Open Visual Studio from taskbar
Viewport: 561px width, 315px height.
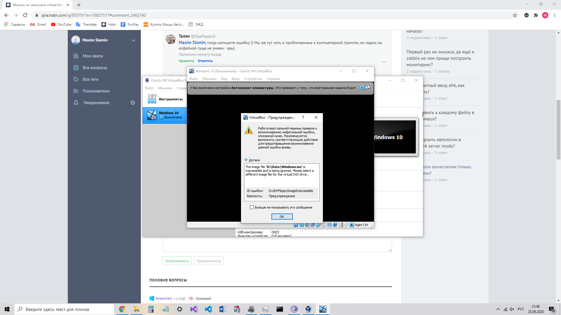point(194,309)
